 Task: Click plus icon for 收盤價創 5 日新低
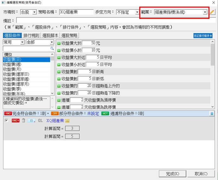click(x=59, y=79)
